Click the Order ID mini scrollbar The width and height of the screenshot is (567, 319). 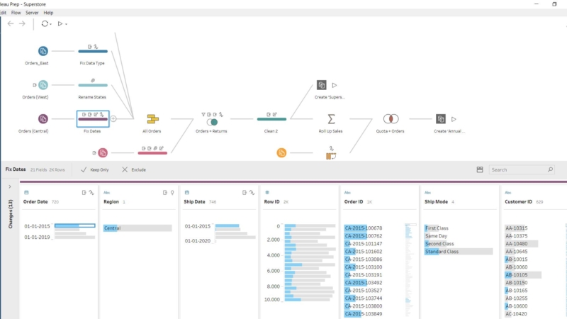410,225
